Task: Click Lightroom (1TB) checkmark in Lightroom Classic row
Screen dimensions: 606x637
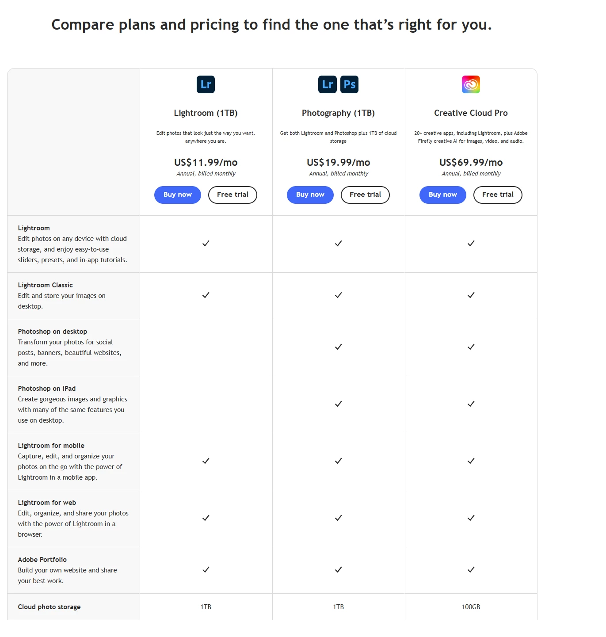Action: coord(206,295)
